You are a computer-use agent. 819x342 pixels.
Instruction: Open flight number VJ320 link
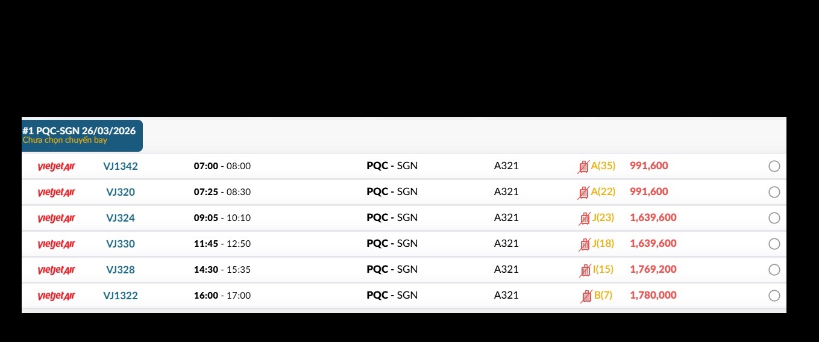(x=121, y=193)
